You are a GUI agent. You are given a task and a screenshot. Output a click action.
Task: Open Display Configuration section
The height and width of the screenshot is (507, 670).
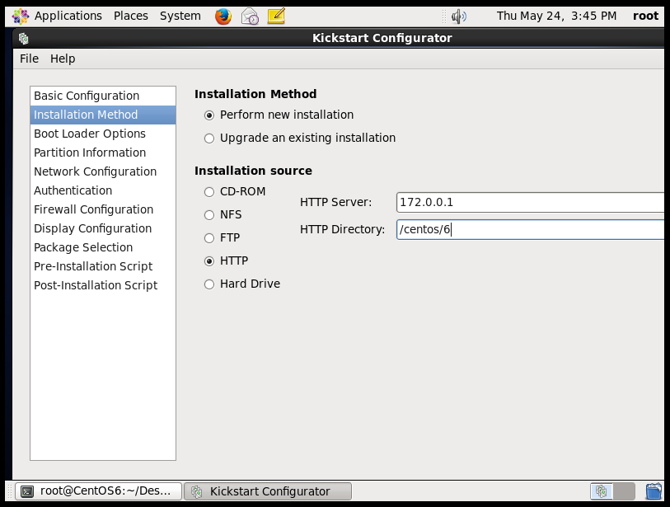[x=103, y=228]
